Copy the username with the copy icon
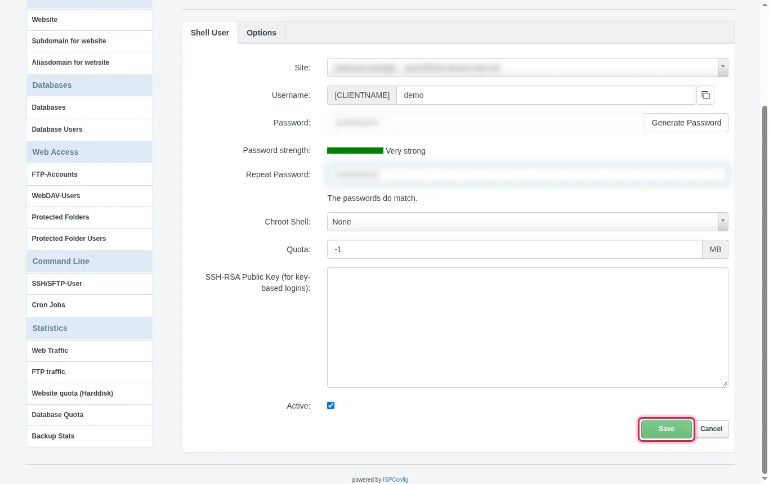 (x=705, y=95)
